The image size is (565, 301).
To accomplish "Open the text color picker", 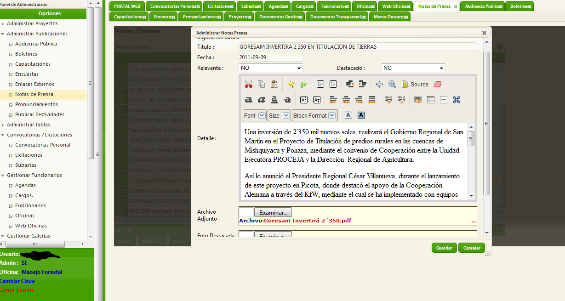I will coord(348,115).
